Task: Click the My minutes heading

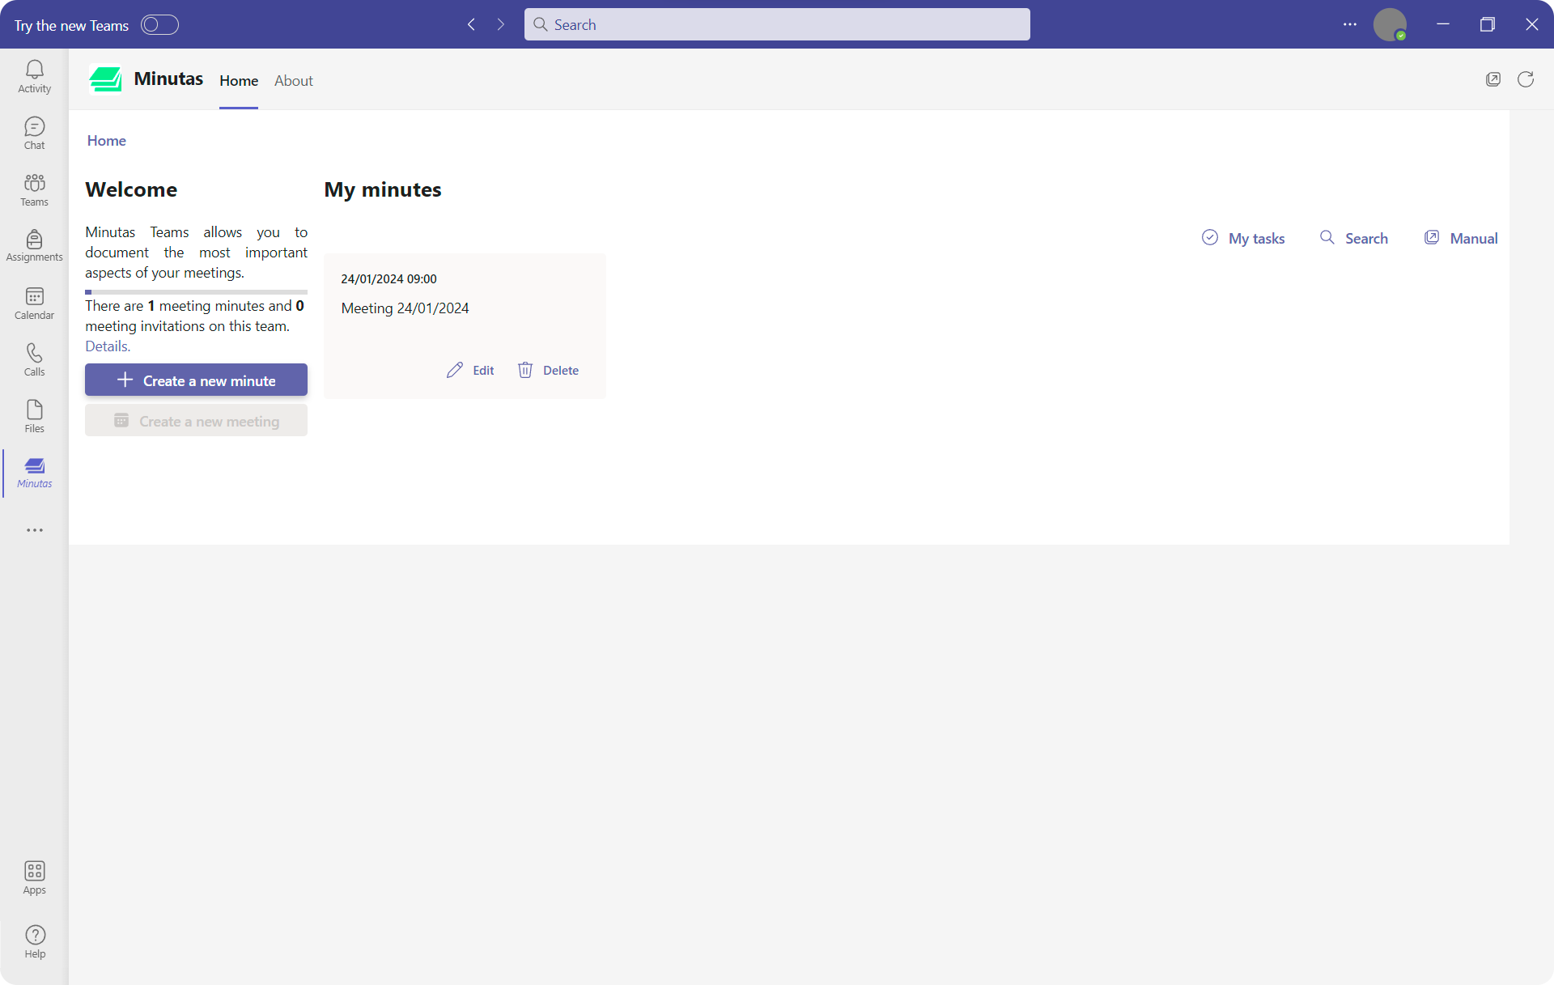Action: click(x=383, y=189)
